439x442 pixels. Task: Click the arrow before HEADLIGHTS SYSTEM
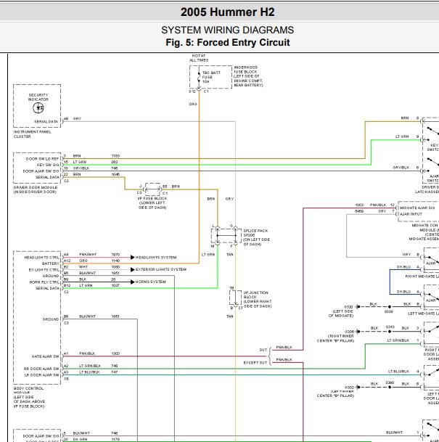point(133,258)
